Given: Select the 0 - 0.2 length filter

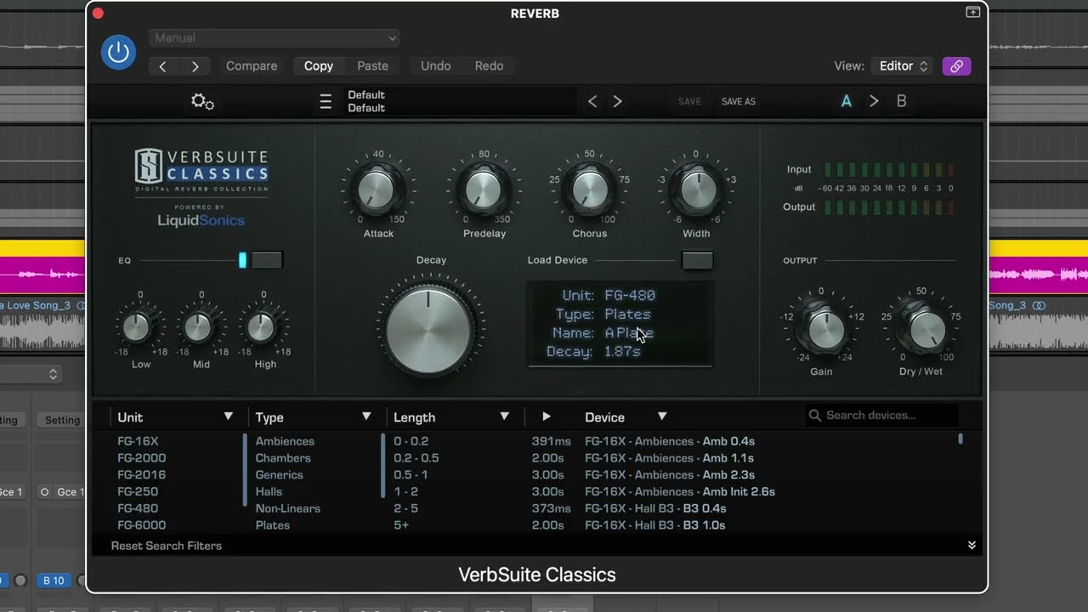Looking at the screenshot, I should [x=411, y=441].
